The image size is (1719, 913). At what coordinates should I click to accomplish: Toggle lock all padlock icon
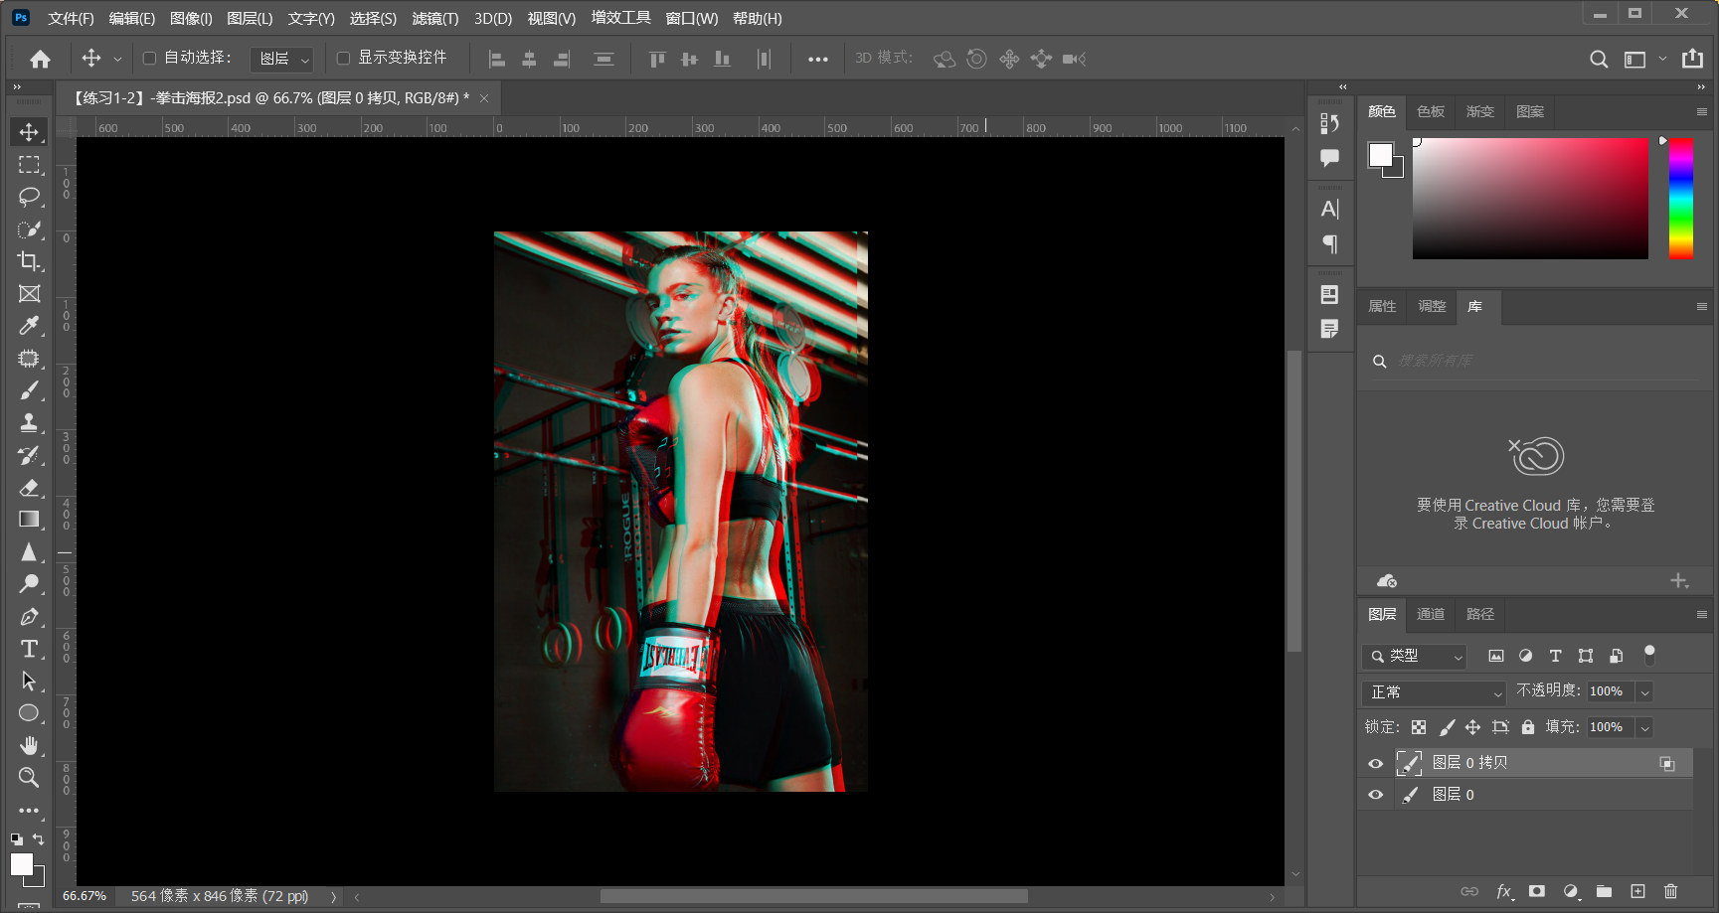[x=1528, y=727]
